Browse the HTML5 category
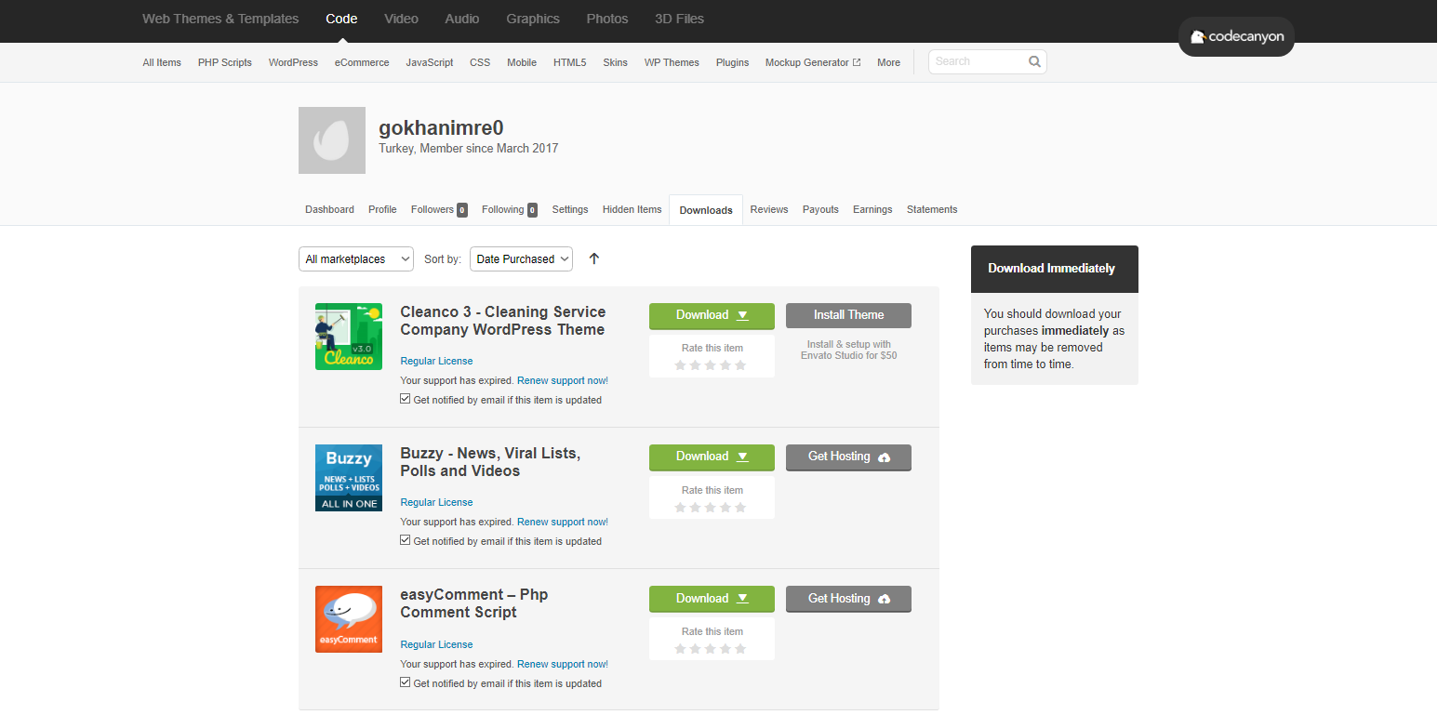Viewport: 1451px width, 715px height. (570, 62)
